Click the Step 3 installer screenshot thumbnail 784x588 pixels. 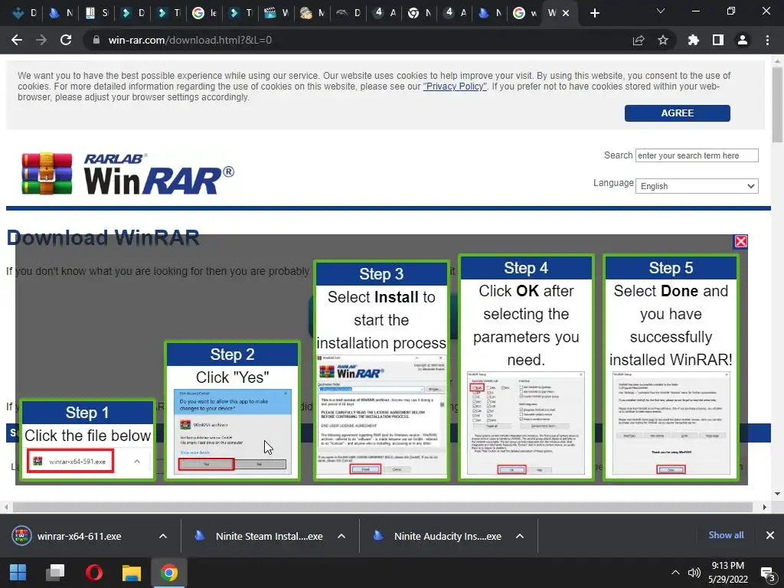click(381, 415)
